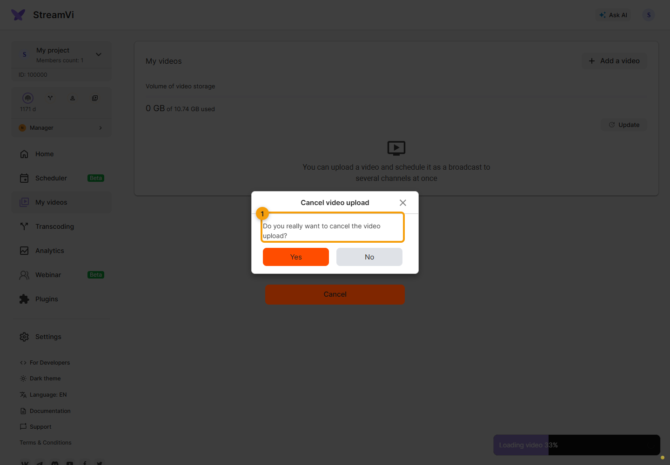Click the Update refresh button
The image size is (670, 465).
tap(624, 125)
